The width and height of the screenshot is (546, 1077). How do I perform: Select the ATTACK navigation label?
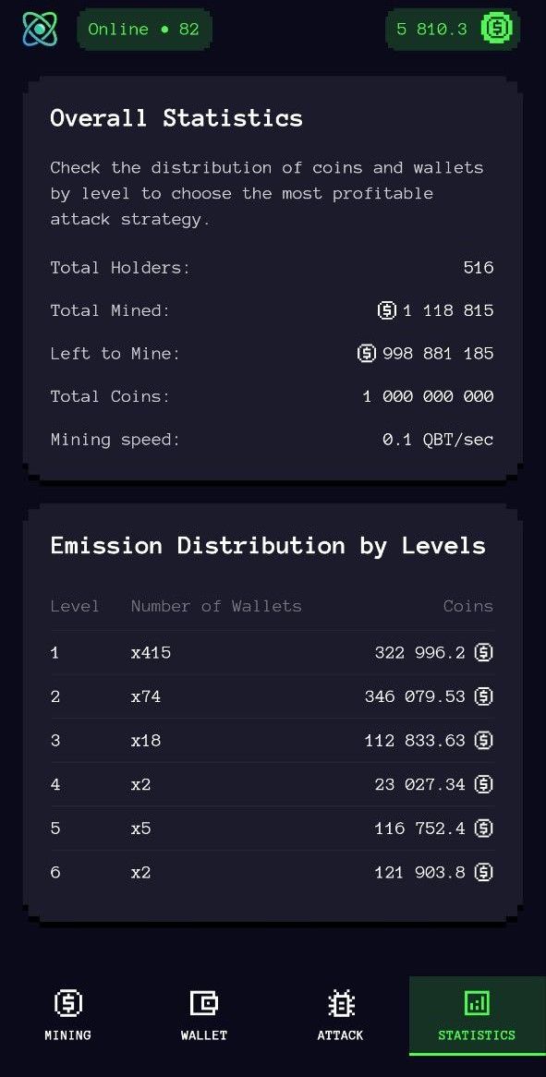pyautogui.click(x=340, y=1035)
